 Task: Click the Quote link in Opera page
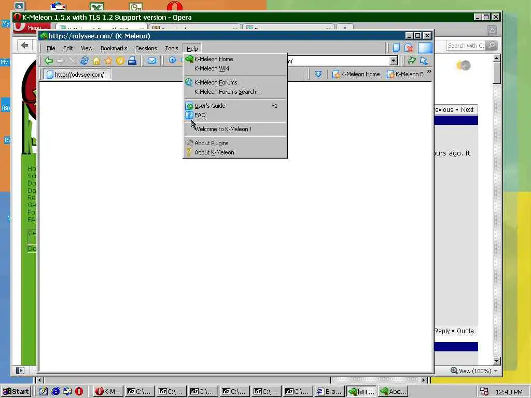point(465,331)
